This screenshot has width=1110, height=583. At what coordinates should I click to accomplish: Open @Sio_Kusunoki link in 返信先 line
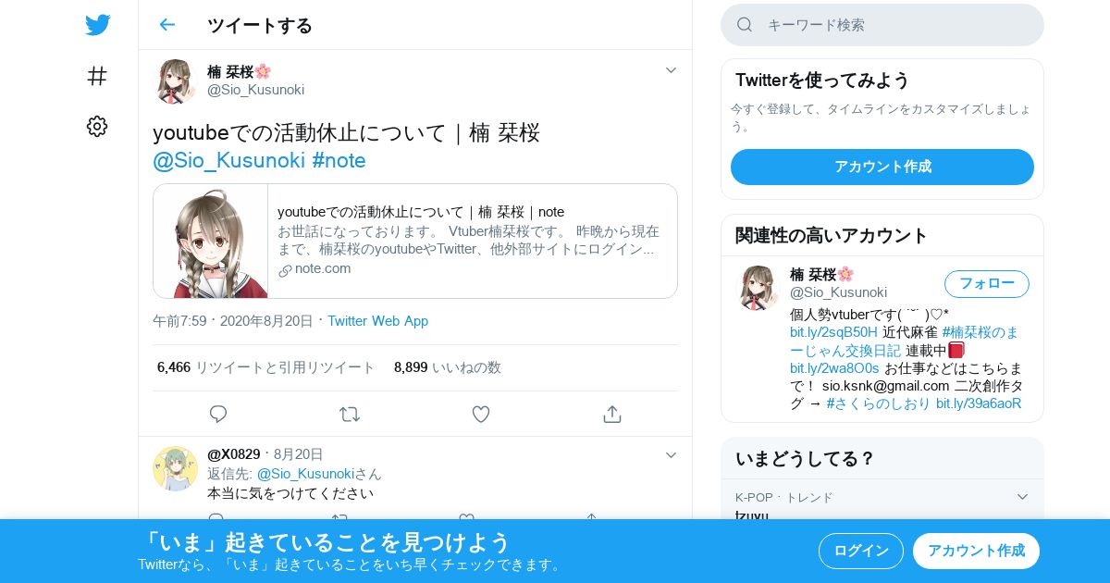(x=306, y=474)
